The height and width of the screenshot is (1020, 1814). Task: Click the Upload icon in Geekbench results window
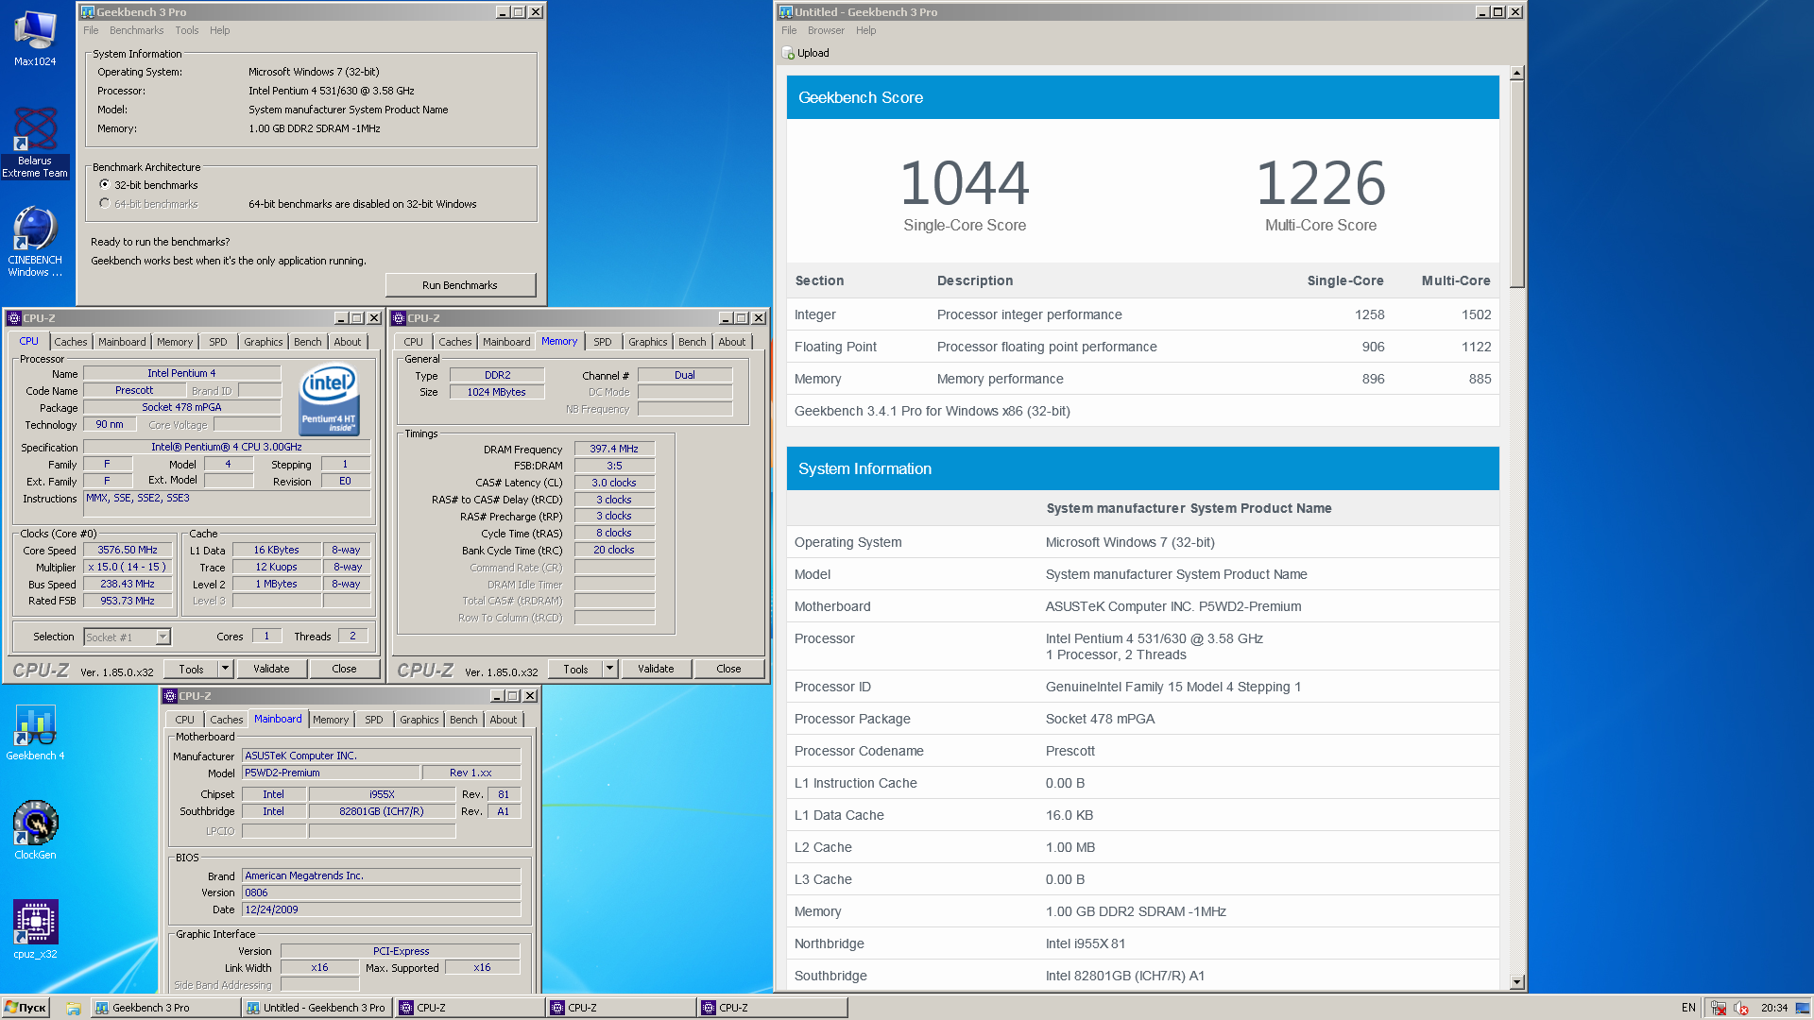point(789,54)
